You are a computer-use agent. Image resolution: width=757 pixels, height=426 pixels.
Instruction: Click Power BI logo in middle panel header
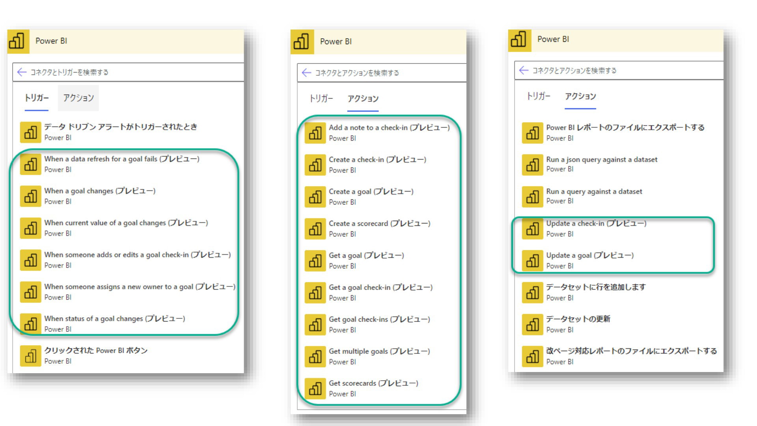(x=302, y=41)
